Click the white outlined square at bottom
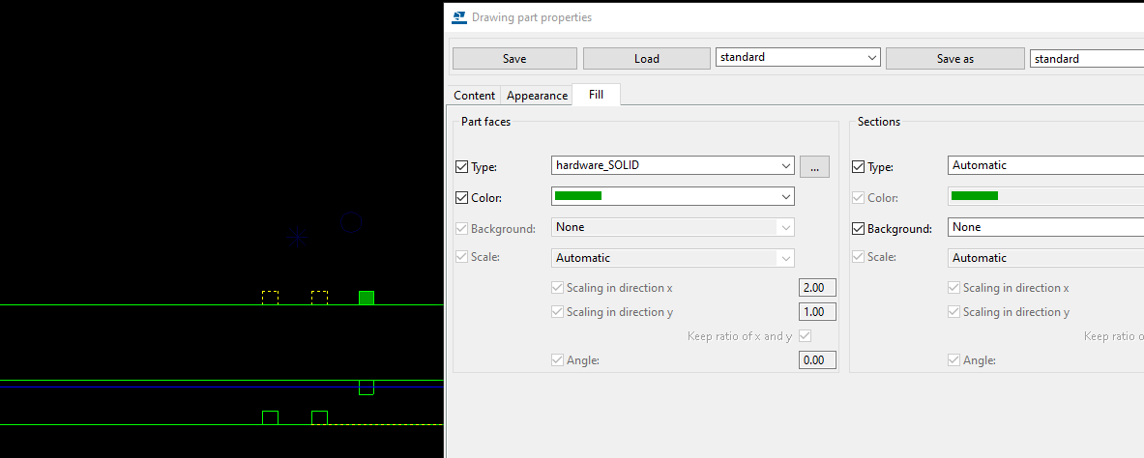Screen dimensions: 1144x458 pos(270,417)
